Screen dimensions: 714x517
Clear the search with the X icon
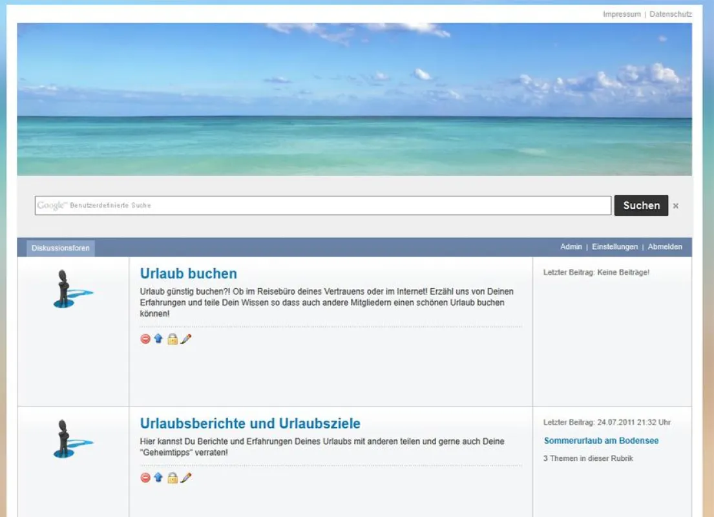click(x=676, y=206)
